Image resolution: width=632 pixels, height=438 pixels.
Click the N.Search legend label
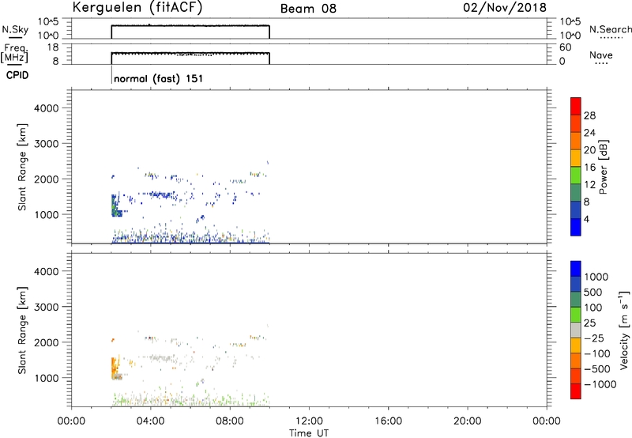(x=610, y=29)
